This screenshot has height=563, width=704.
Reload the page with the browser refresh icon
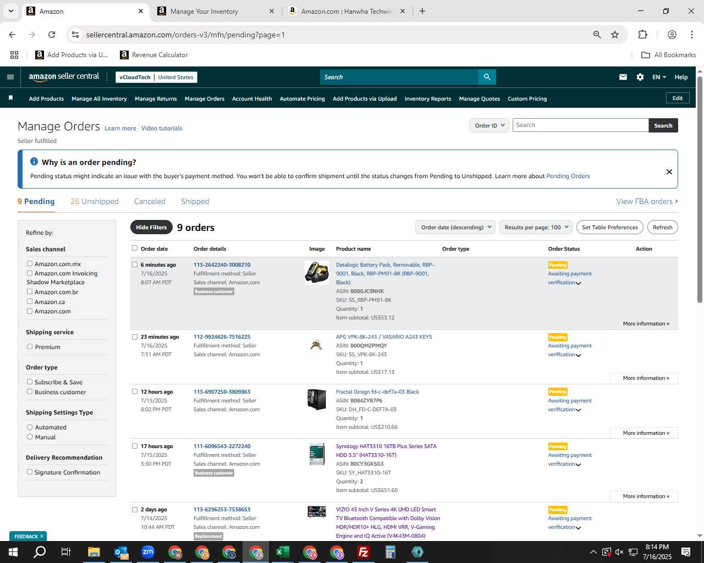tap(52, 35)
